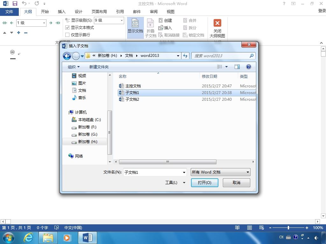Screen dimensions: 326x244
Task: Open the recent locations dropdown beside the nav arrows
Action: [x=82, y=56]
